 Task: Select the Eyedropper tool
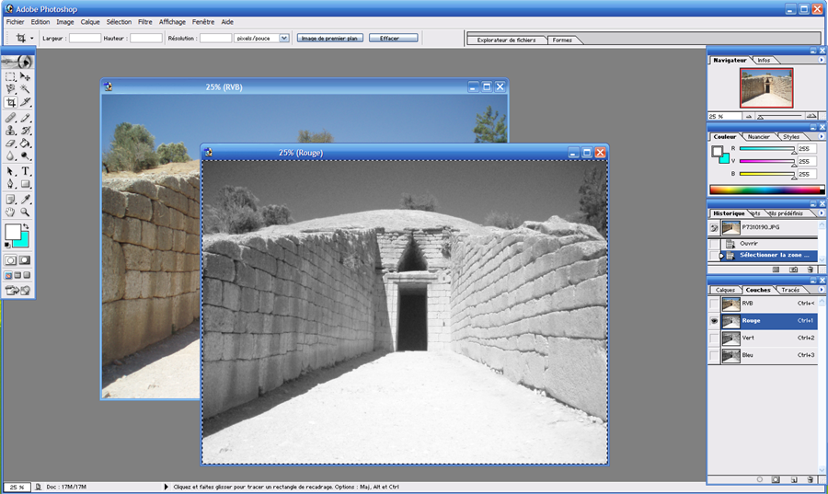[x=26, y=199]
